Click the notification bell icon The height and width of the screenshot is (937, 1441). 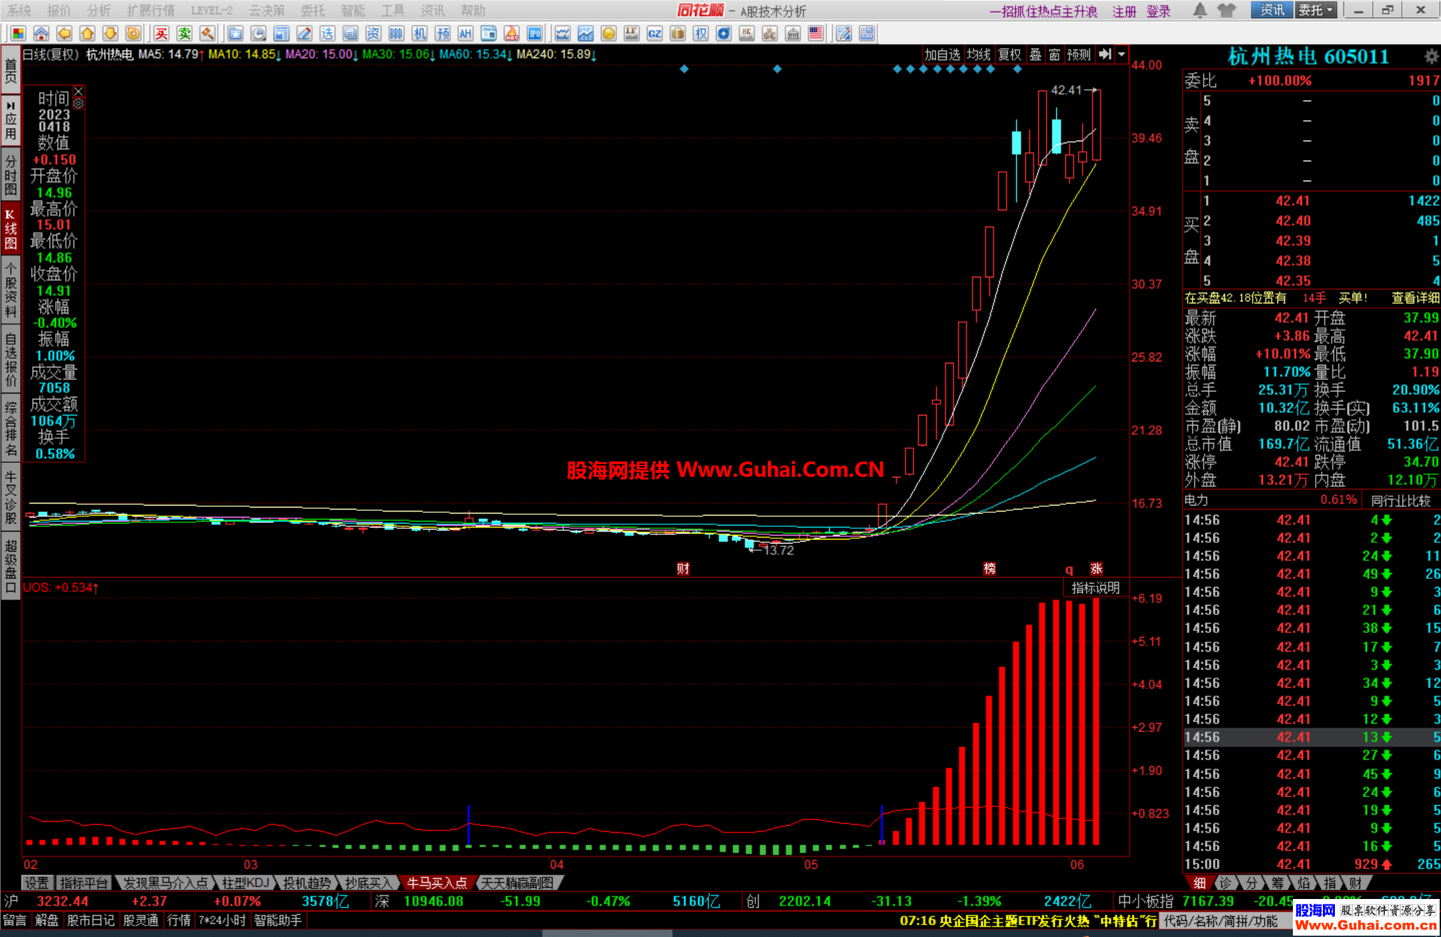point(1200,10)
